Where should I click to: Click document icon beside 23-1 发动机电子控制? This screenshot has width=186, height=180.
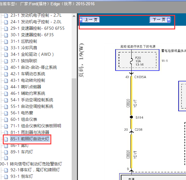(6, 16)
